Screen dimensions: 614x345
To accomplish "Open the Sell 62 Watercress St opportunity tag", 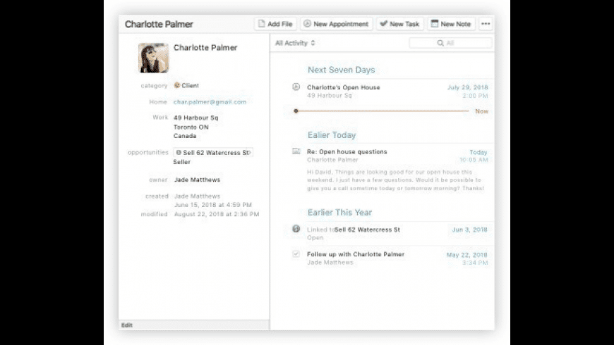I will (x=213, y=152).
